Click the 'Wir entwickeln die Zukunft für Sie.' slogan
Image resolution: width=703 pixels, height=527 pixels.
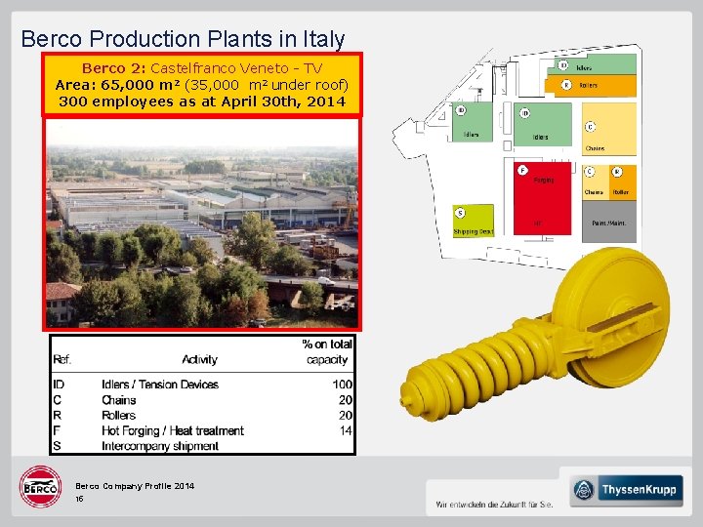click(x=494, y=505)
